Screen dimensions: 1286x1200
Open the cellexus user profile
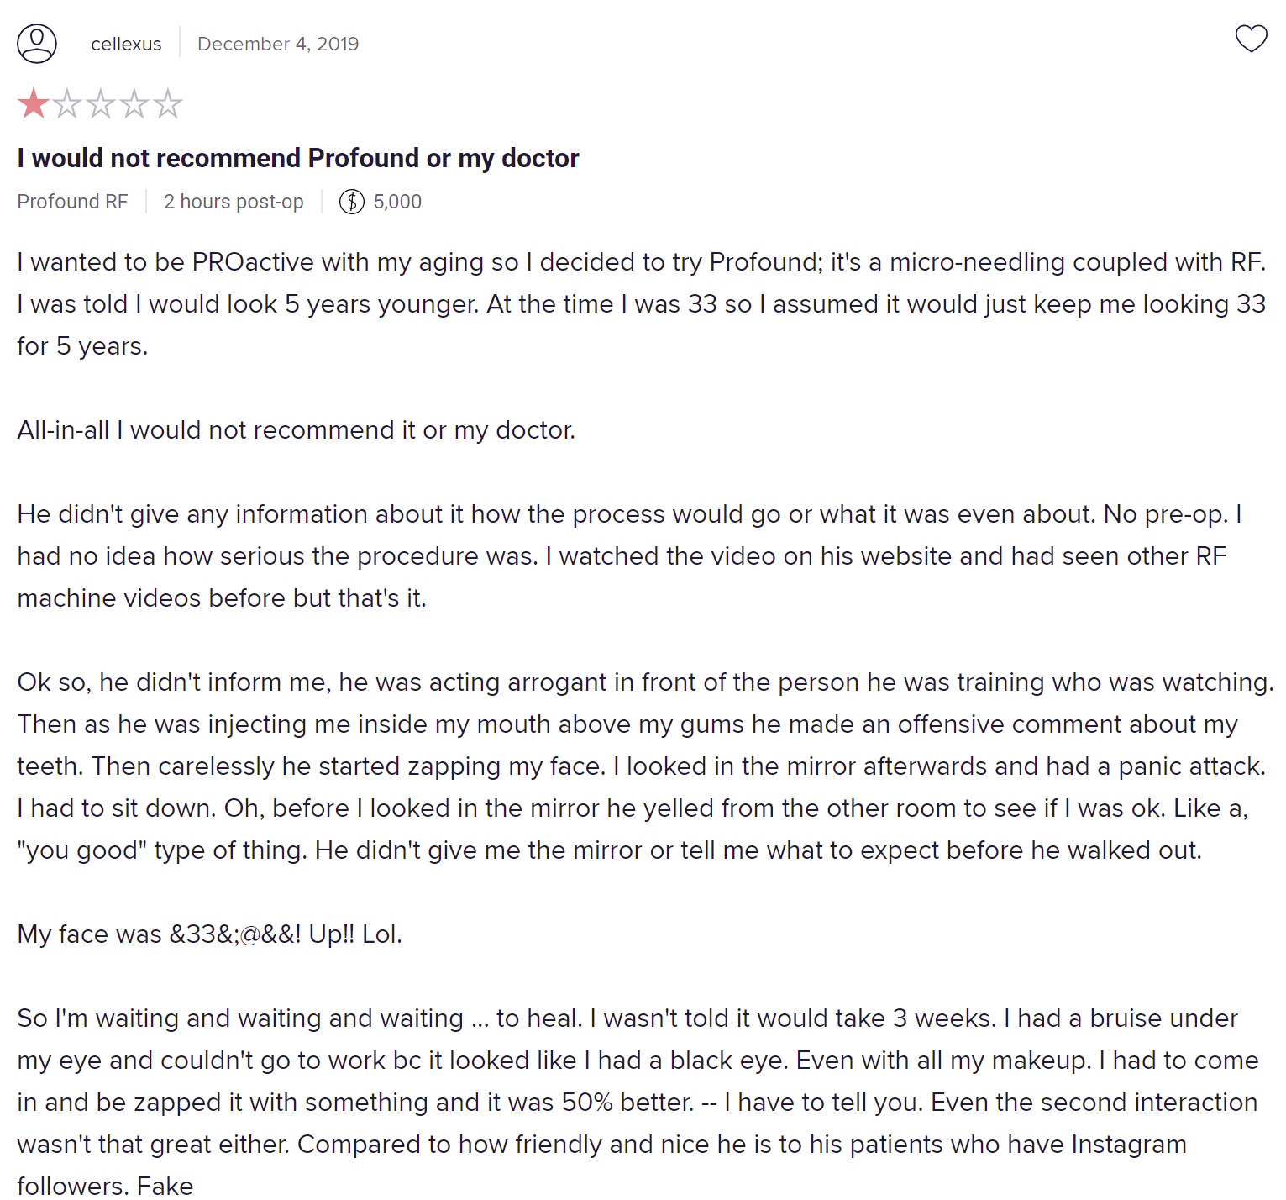pyautogui.click(x=126, y=44)
